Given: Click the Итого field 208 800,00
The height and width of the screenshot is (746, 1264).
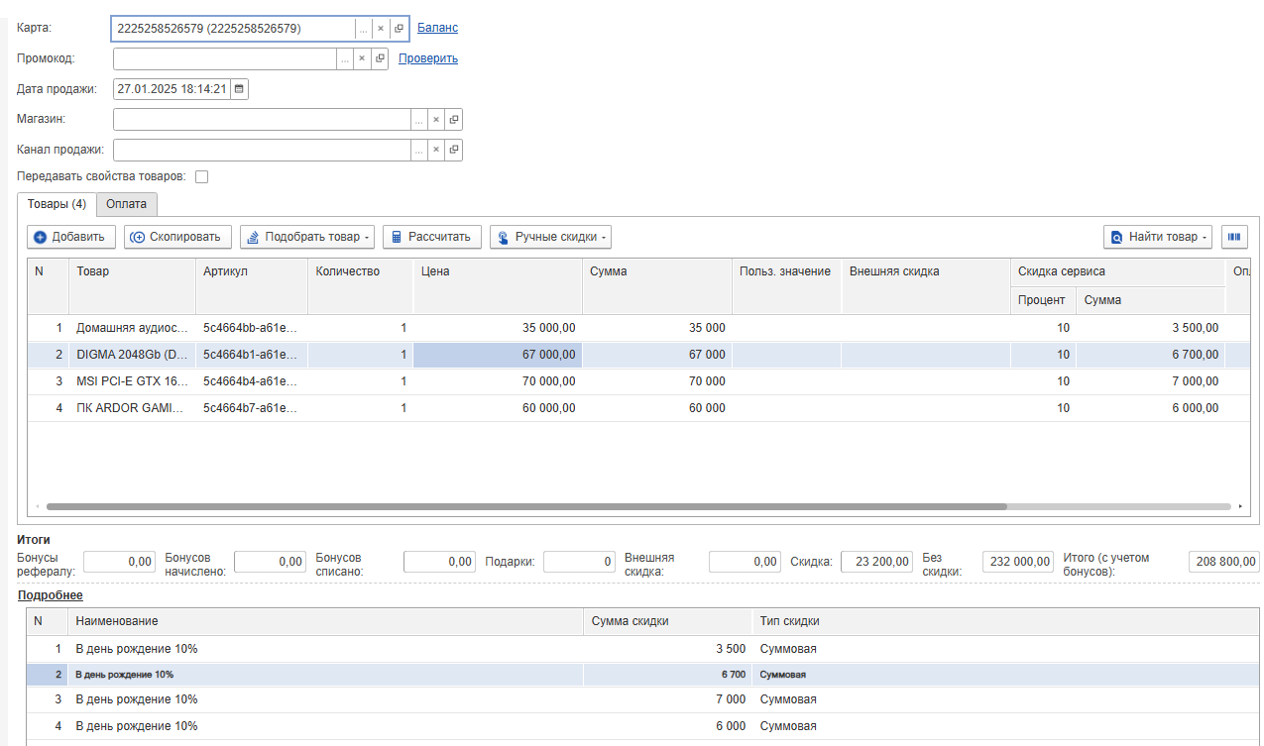Looking at the screenshot, I should [x=1223, y=562].
